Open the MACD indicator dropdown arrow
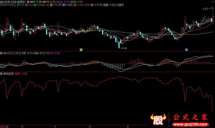Screen dimensions: 215x128 click(x=1, y=53)
